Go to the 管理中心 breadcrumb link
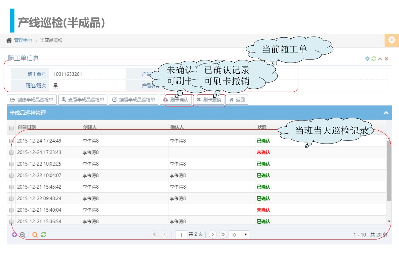Screen dimensions: 399x276 (x=23, y=40)
